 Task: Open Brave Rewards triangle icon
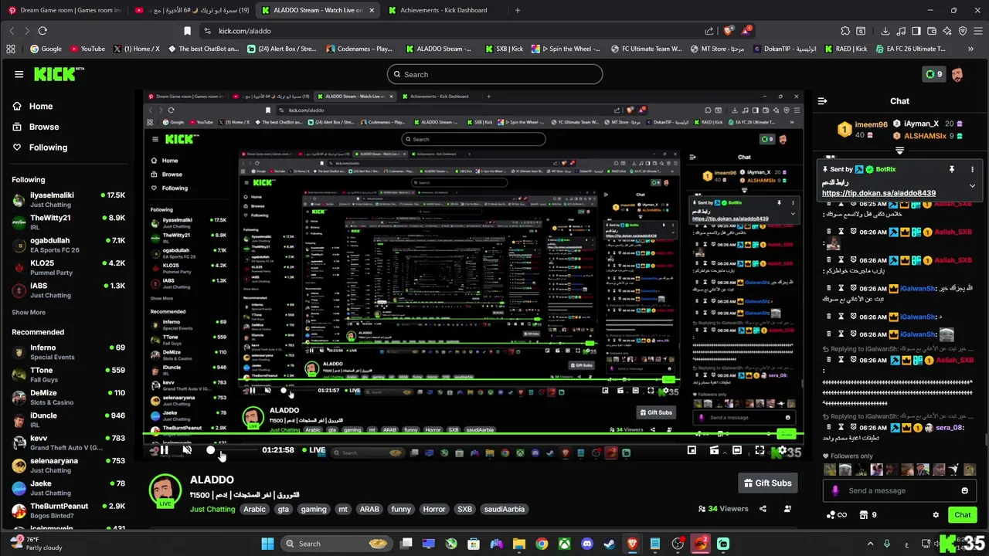coord(746,31)
